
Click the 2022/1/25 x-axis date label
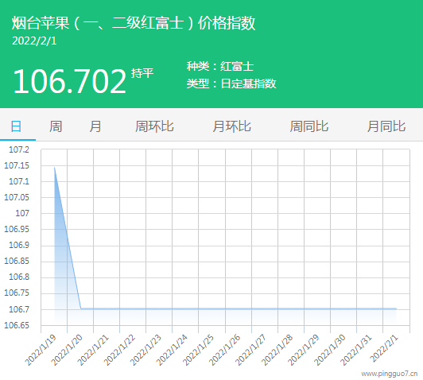[199, 350]
